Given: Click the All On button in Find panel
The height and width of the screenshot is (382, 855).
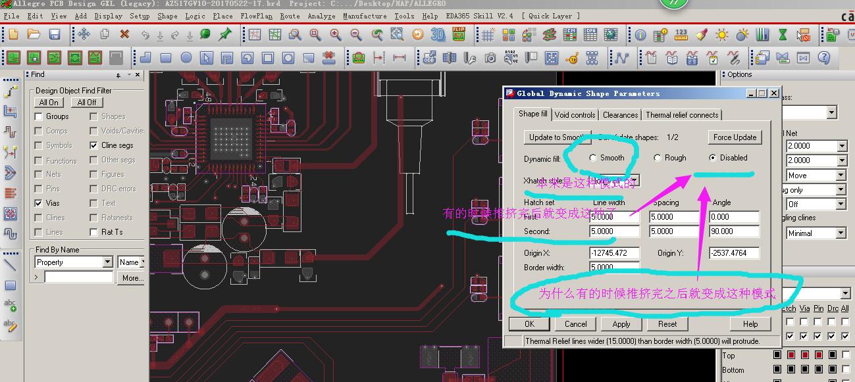Looking at the screenshot, I should (x=49, y=103).
